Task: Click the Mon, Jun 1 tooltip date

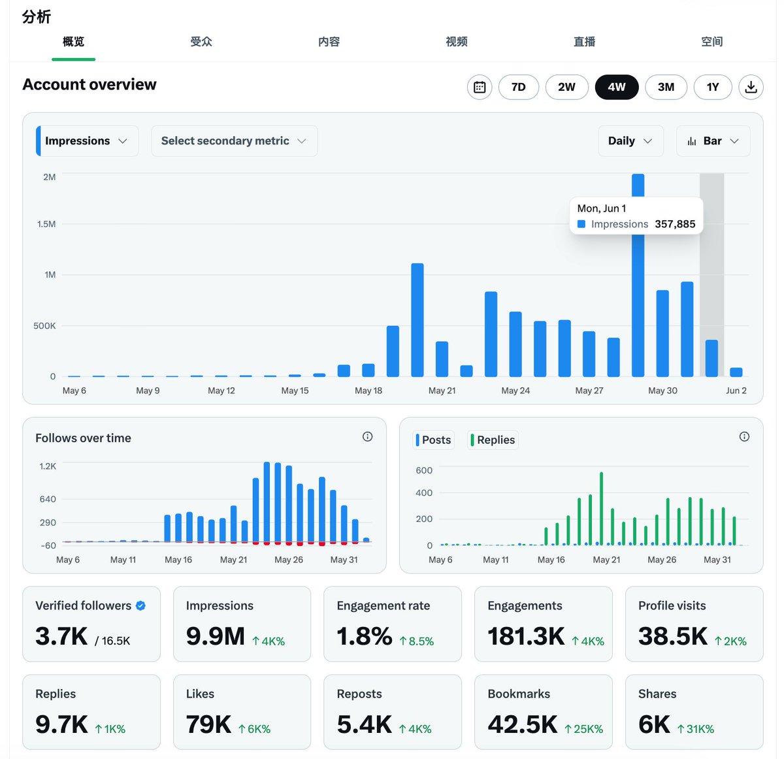Action: [x=602, y=208]
